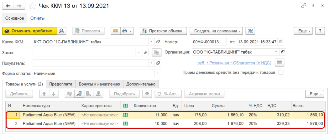Open calendar picker next to date
The image size is (329, 134).
point(281,42)
